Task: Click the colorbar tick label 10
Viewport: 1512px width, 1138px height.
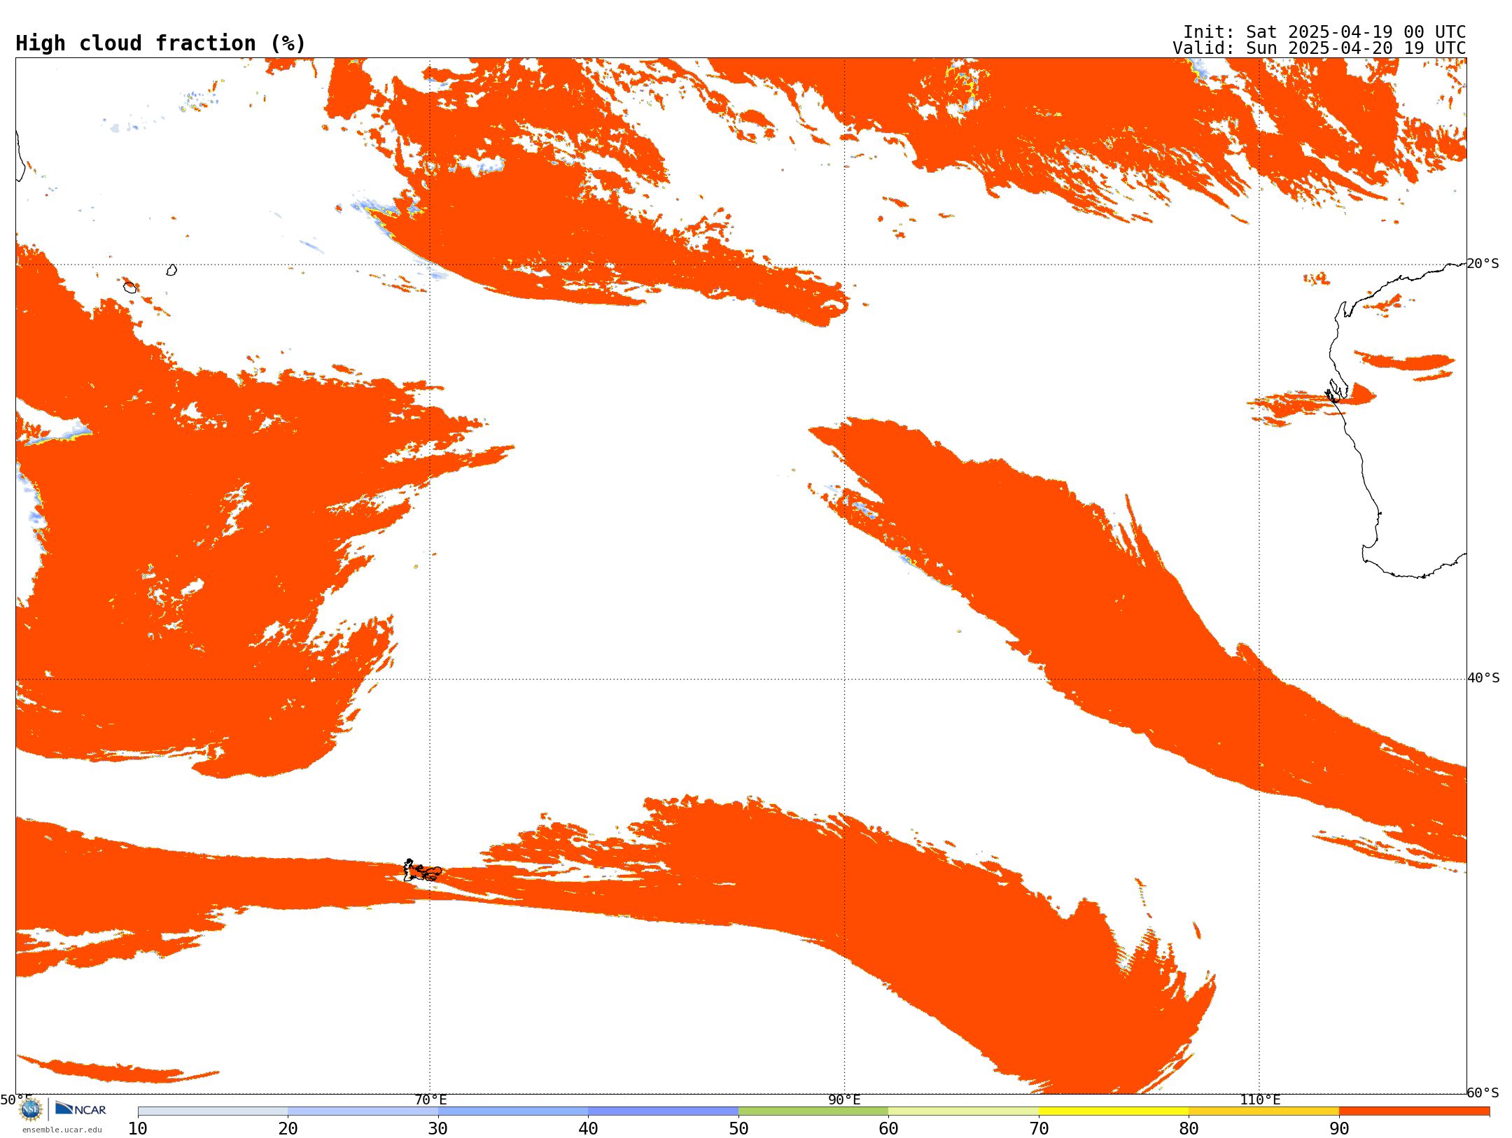Action: point(138,1128)
